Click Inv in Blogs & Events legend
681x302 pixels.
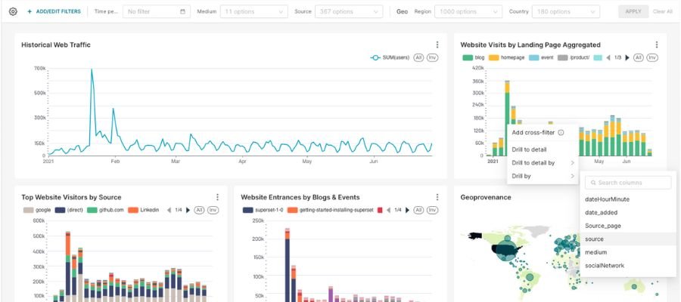(x=432, y=210)
